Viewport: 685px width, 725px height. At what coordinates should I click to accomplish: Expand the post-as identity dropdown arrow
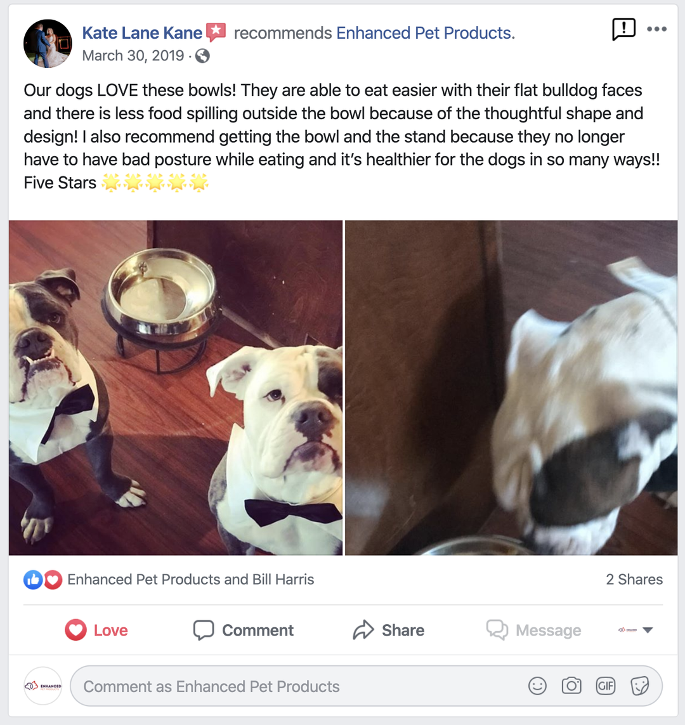[x=648, y=630]
